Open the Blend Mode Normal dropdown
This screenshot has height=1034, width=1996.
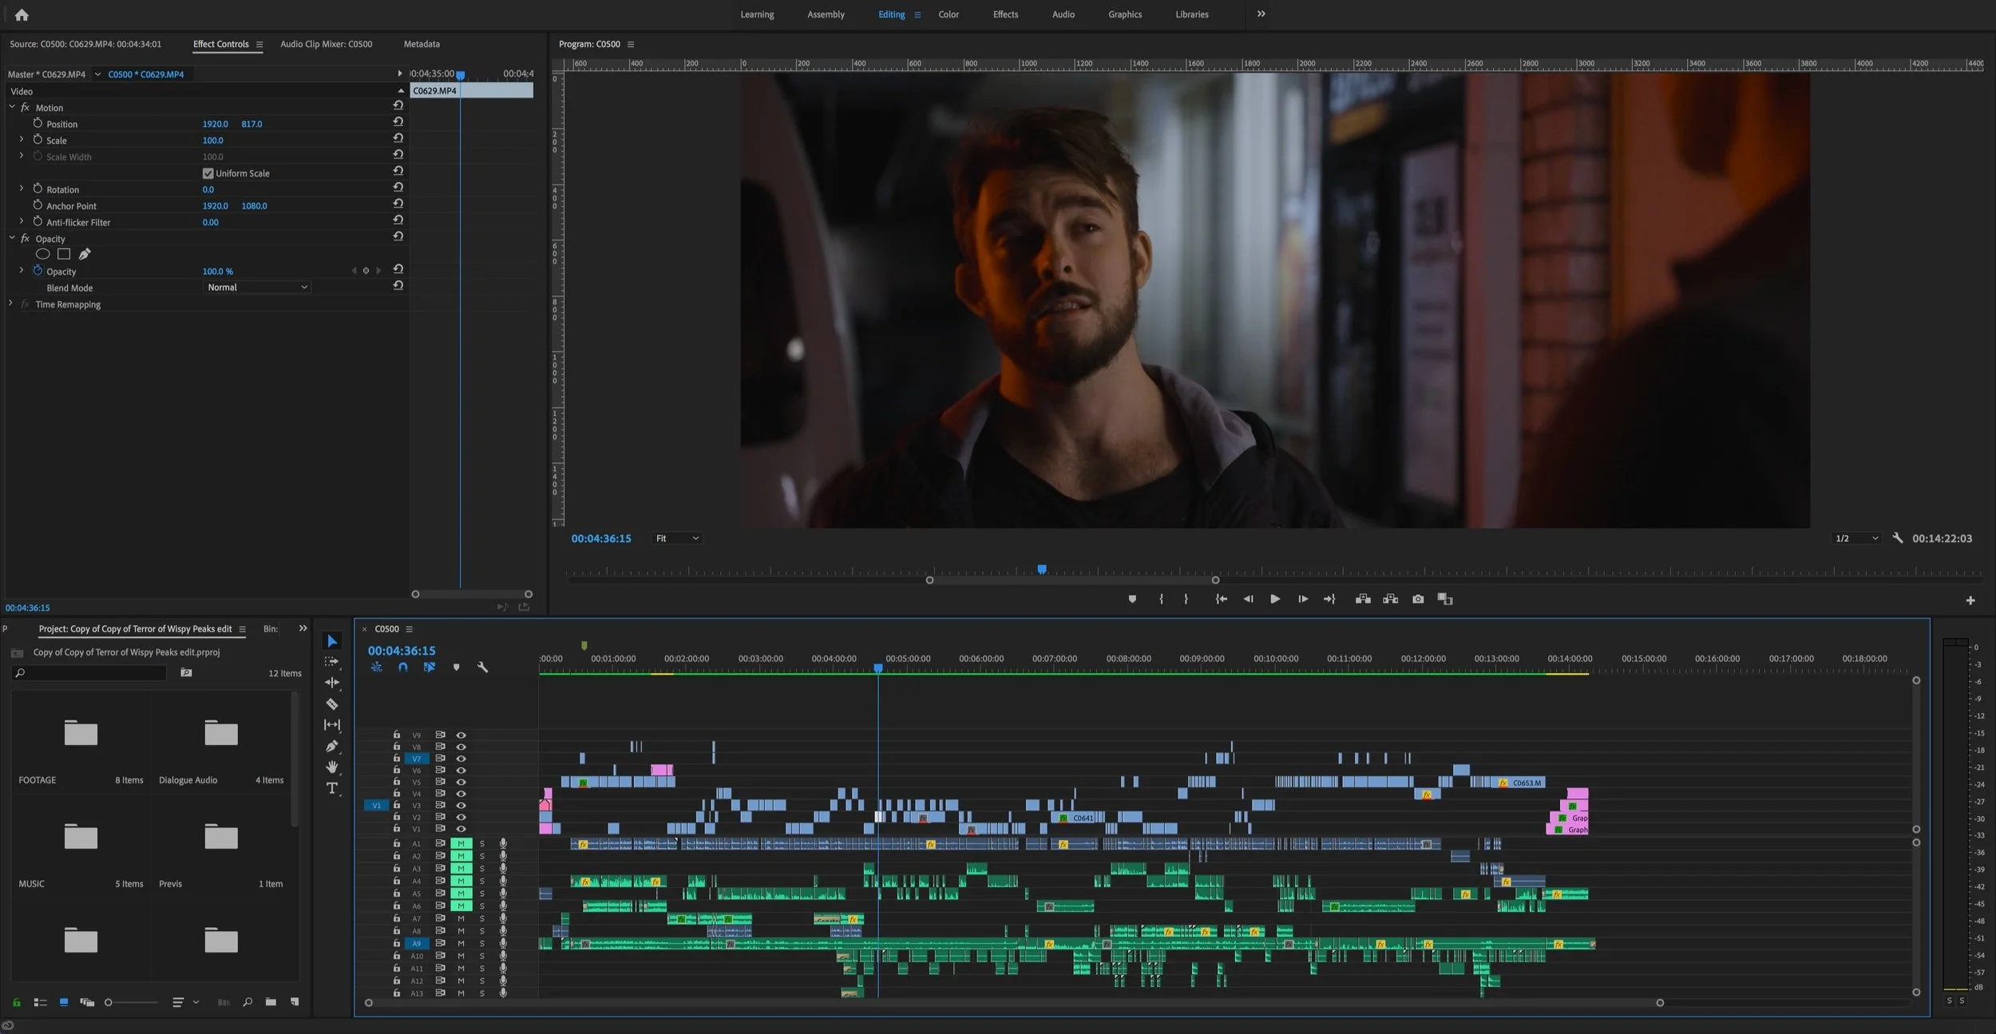257,287
